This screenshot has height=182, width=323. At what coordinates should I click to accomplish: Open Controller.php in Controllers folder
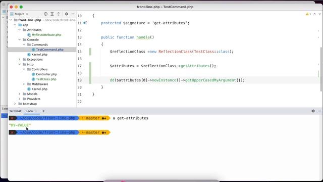(46, 74)
